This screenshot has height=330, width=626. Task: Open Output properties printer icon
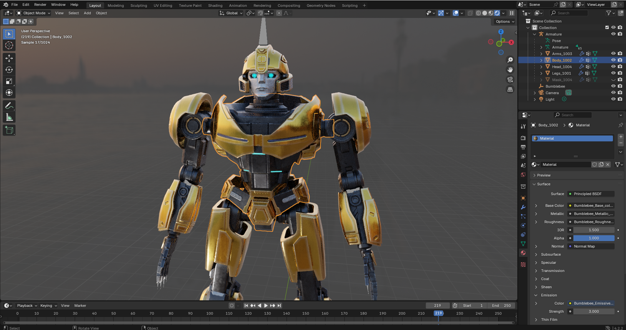[x=523, y=147]
